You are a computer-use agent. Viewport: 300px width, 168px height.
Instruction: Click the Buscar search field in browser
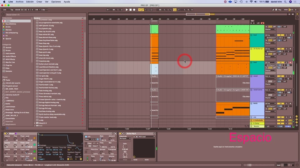(45, 15)
